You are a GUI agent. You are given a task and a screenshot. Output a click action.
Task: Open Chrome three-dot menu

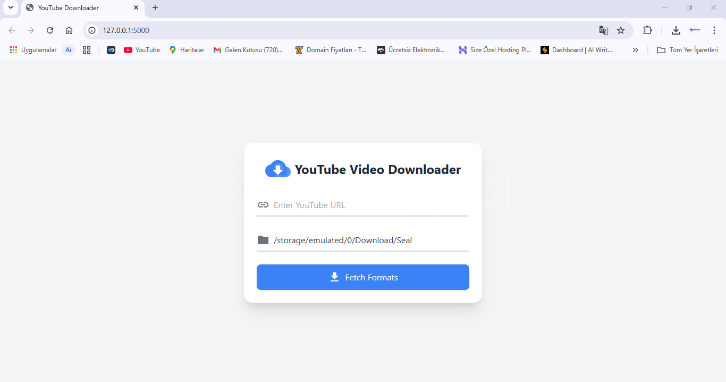[x=714, y=30]
